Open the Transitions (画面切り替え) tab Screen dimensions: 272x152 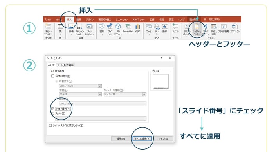(x=104, y=19)
